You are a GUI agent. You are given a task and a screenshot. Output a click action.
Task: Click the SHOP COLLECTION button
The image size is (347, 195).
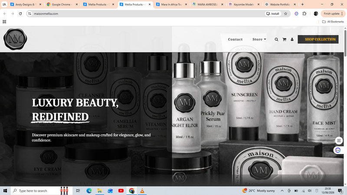pyautogui.click(x=318, y=39)
